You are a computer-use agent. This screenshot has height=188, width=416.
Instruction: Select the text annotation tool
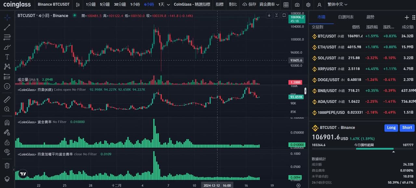point(7,57)
